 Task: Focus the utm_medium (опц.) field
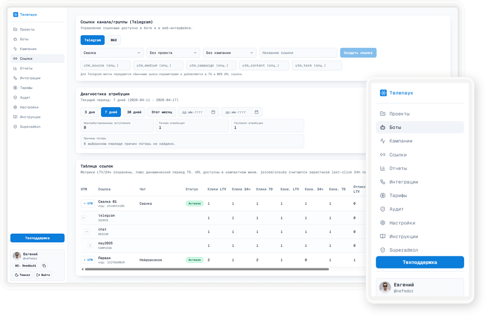point(158,65)
